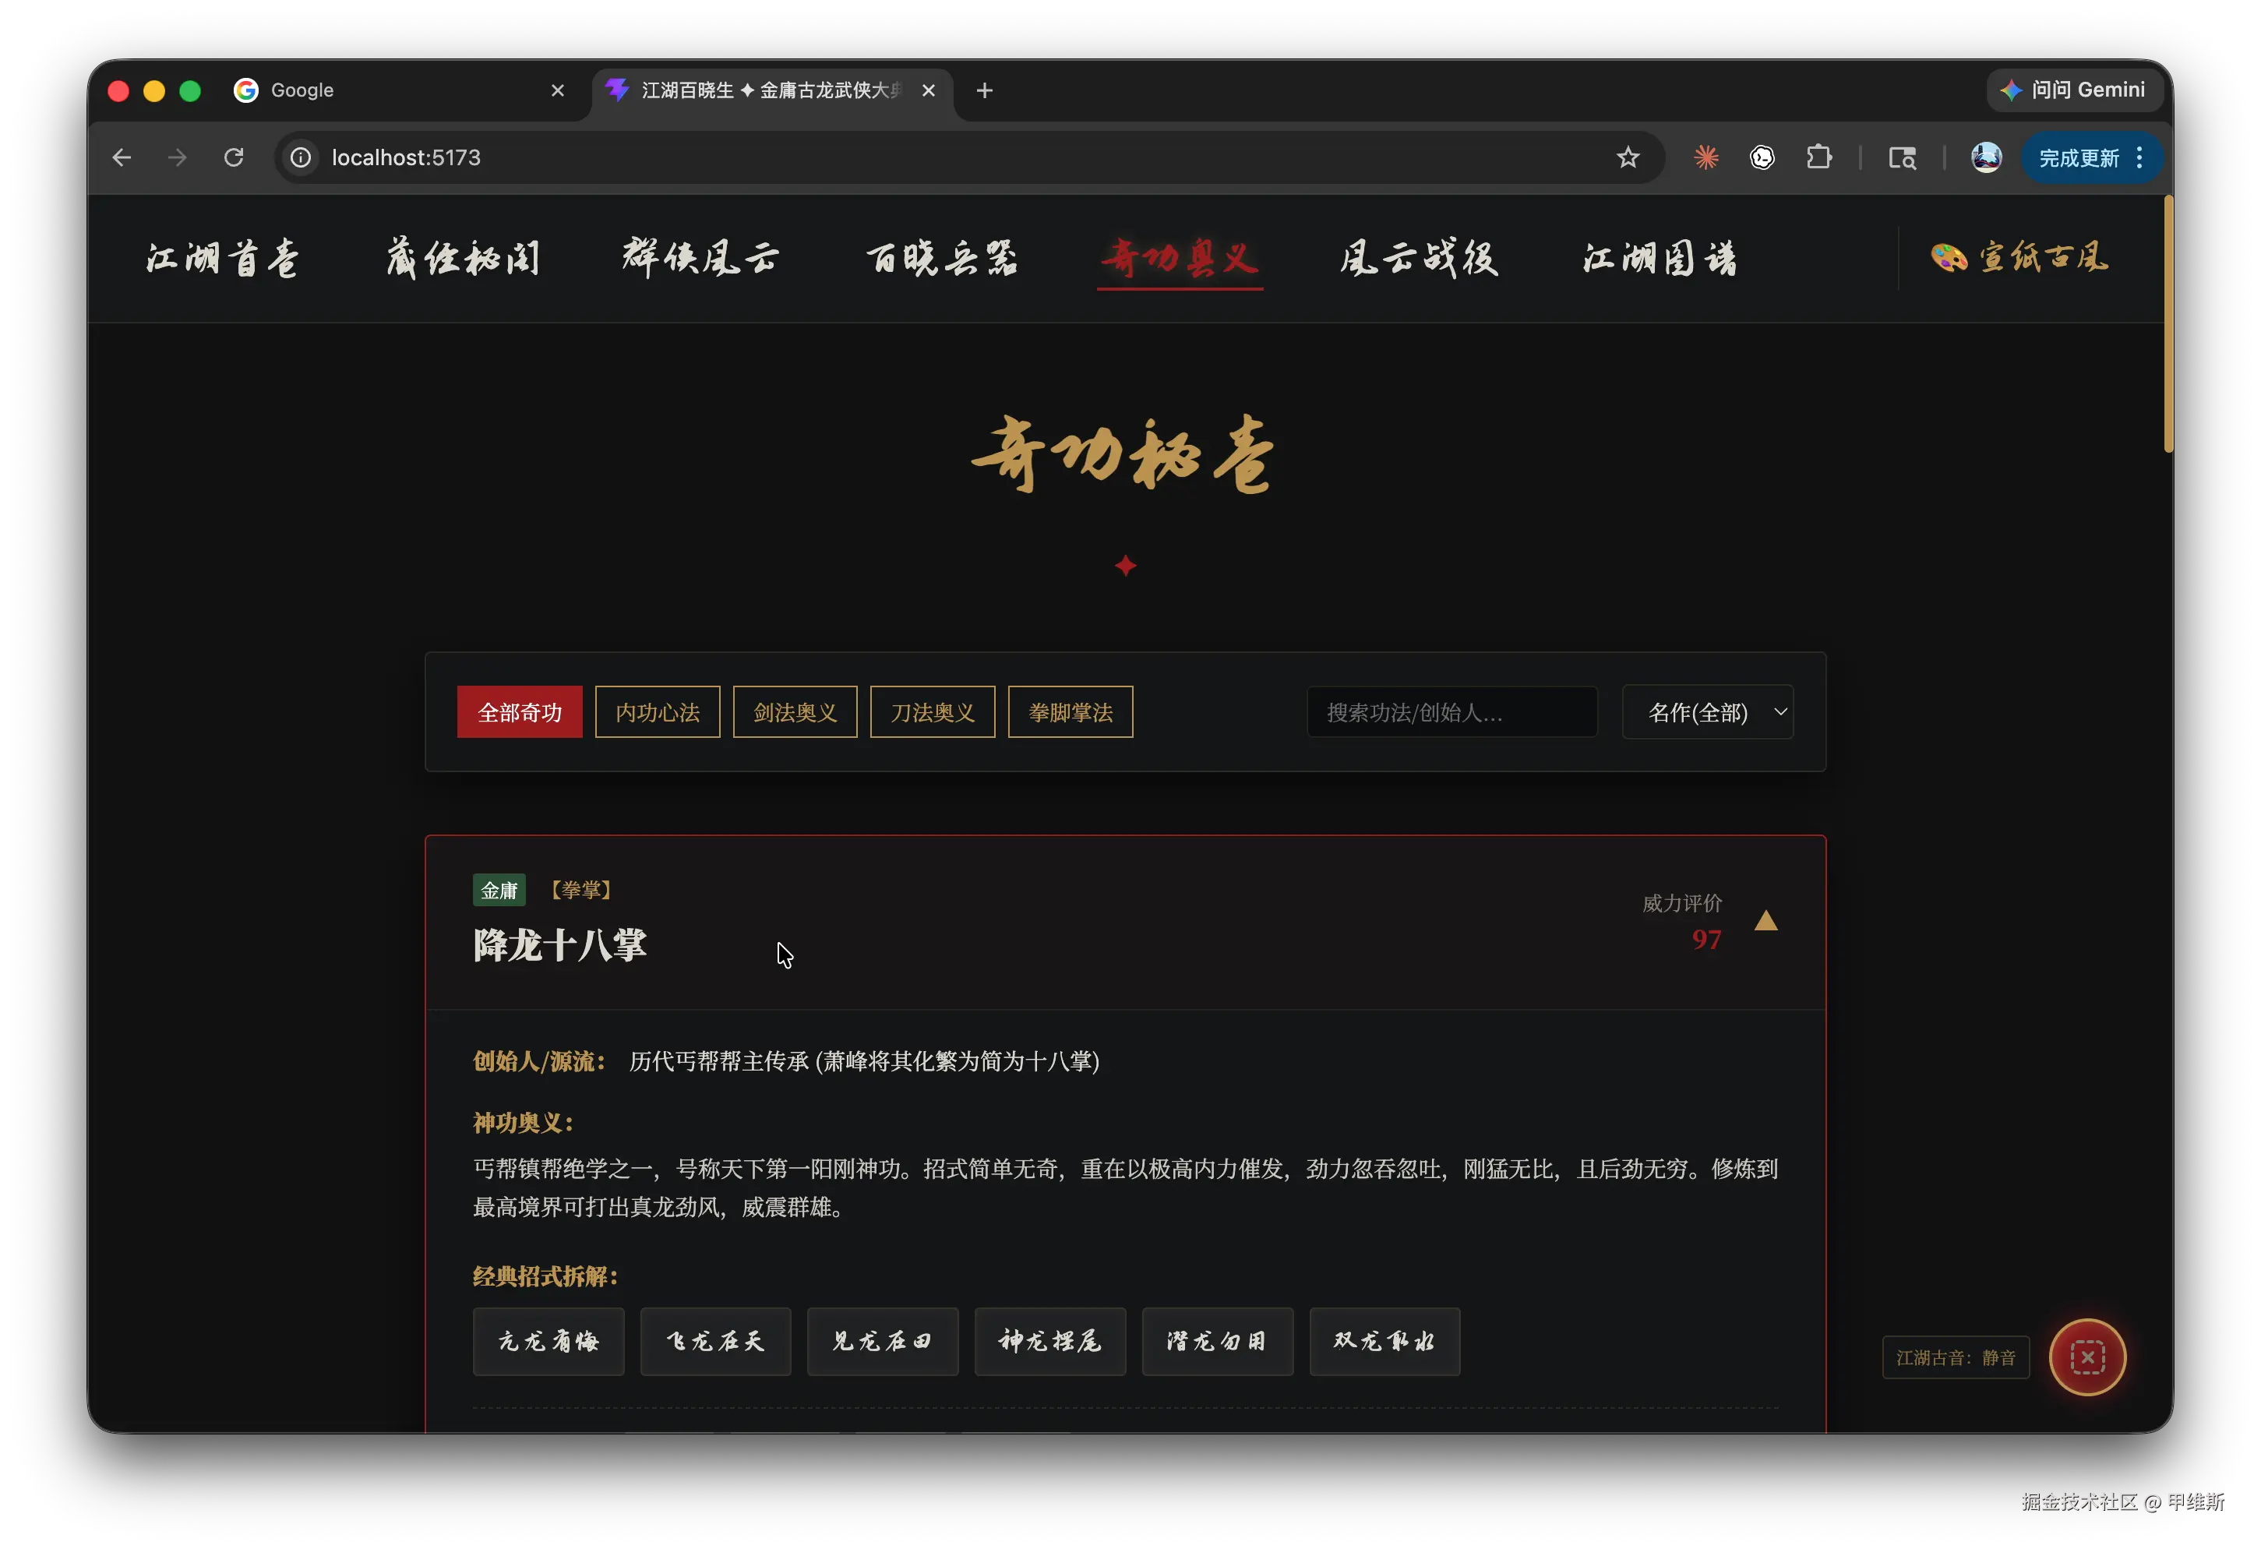This screenshot has height=1549, width=2261.
Task: Click the 金庸 author tag
Action: click(499, 891)
